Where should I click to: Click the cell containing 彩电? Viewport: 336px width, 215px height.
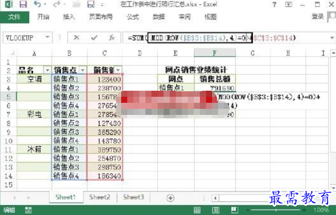click(x=34, y=114)
